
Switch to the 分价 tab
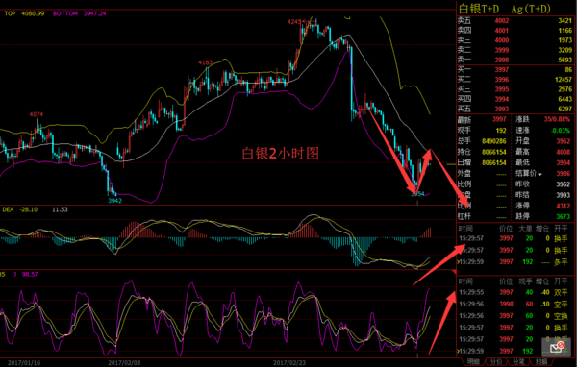(496, 362)
